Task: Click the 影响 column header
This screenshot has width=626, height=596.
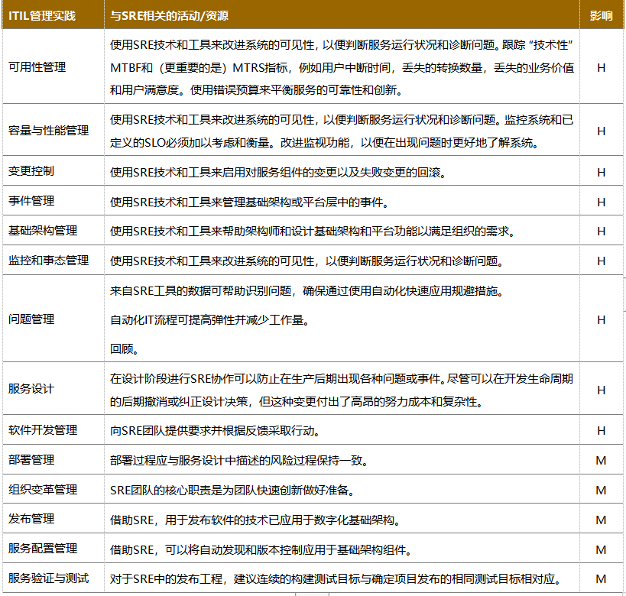Action: 601,15
